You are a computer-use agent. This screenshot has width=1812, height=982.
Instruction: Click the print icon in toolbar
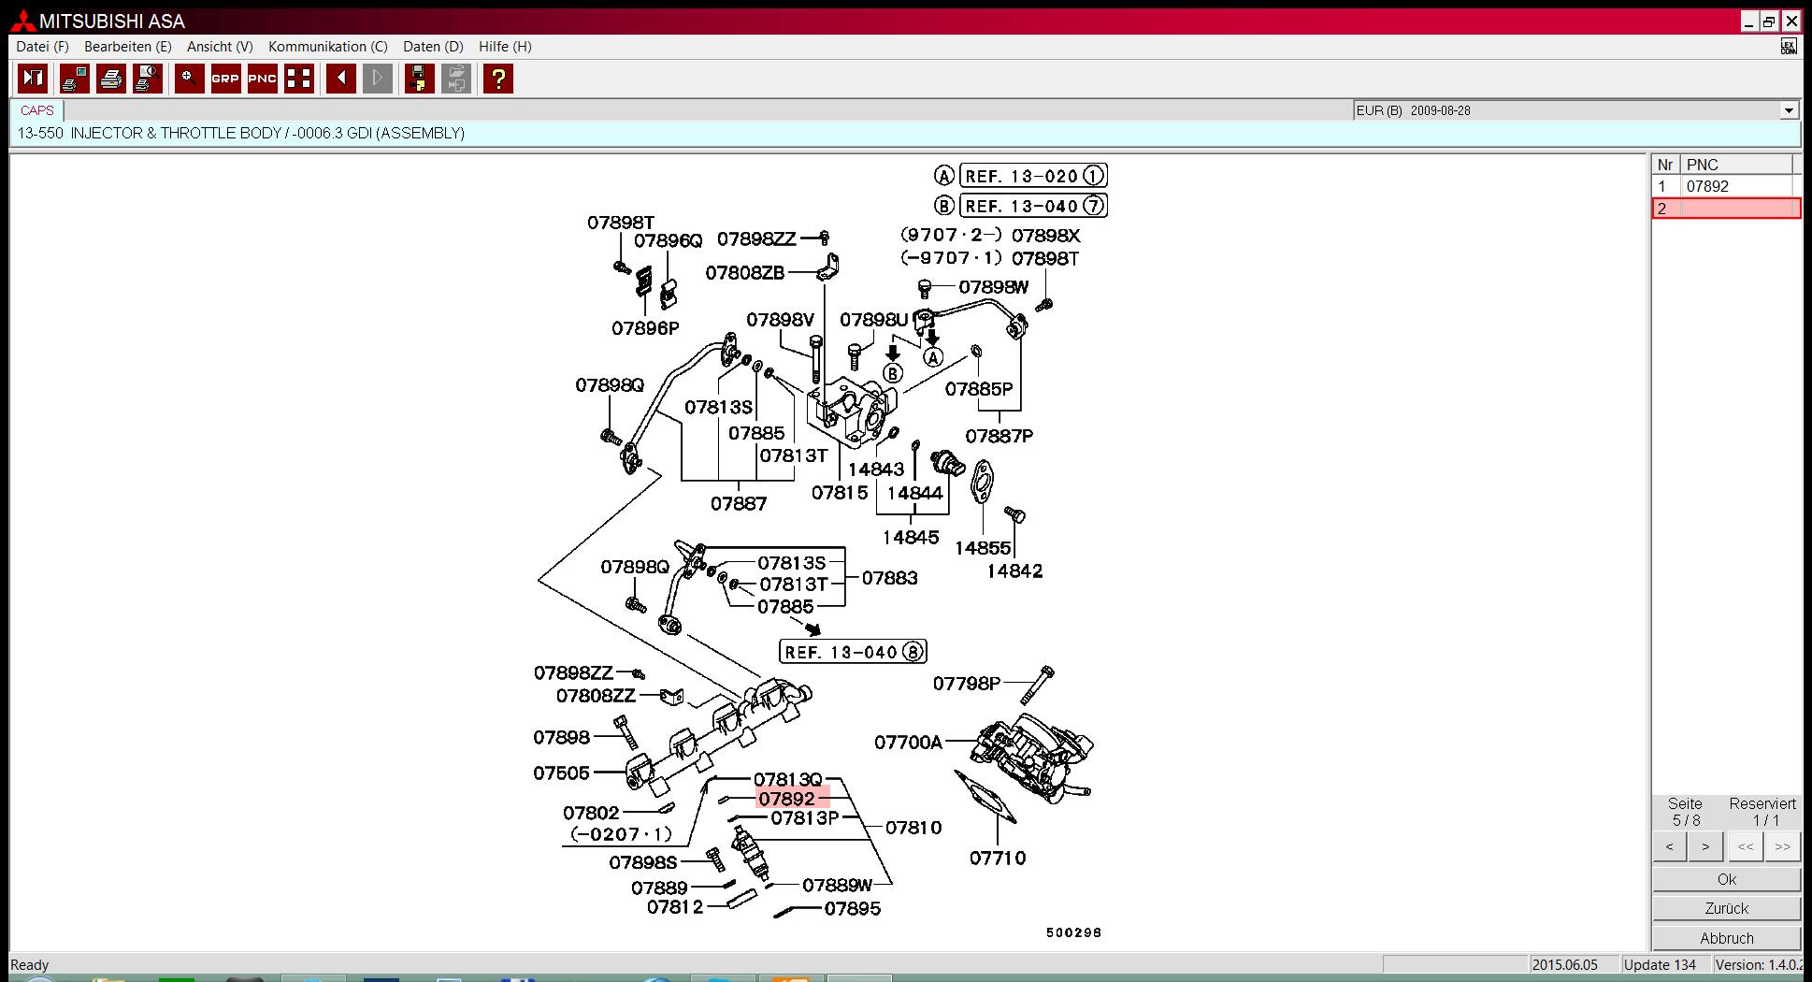tap(111, 79)
